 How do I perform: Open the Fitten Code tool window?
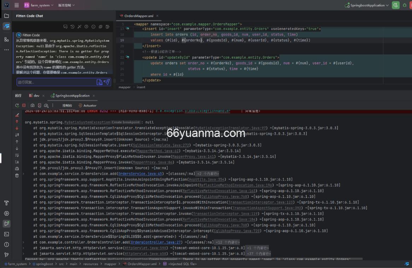pos(6,26)
